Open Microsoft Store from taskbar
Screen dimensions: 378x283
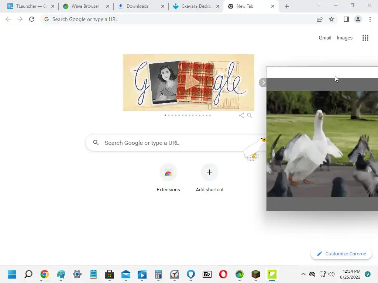pyautogui.click(x=109, y=274)
